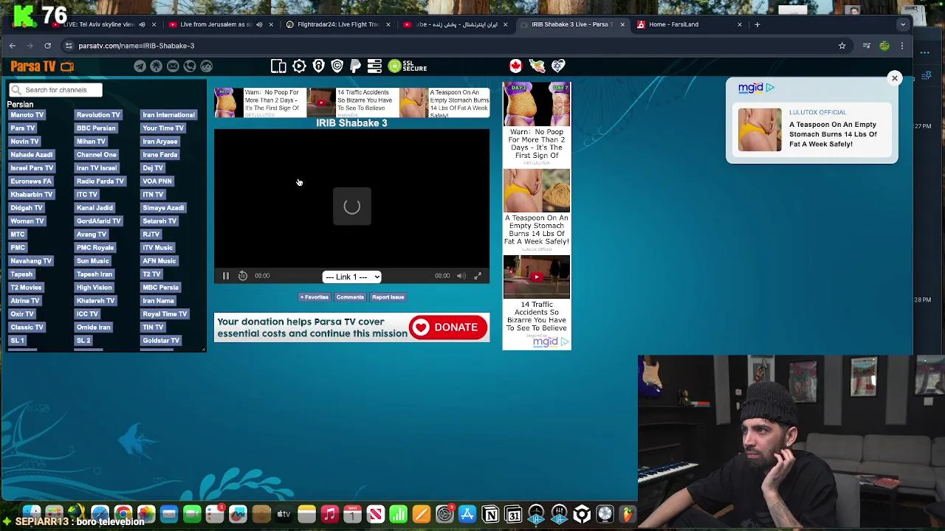Image resolution: width=945 pixels, height=531 pixels.
Task: Bookmark this page with the star icon
Action: pyautogui.click(x=842, y=46)
